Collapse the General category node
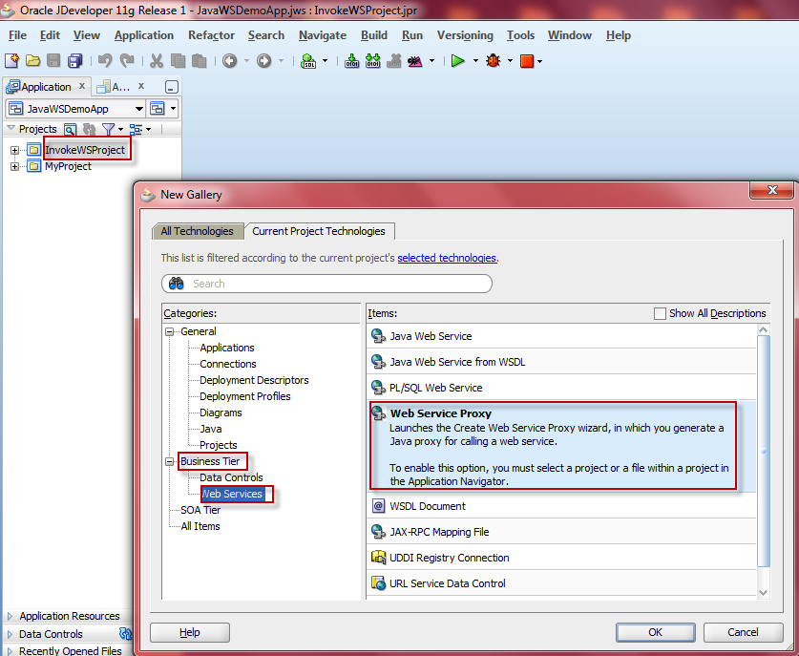799x656 pixels. coord(170,332)
